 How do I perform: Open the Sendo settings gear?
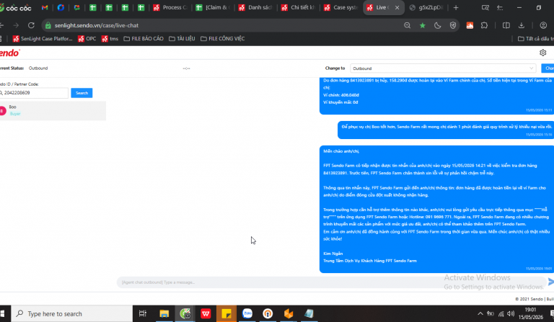tap(542, 53)
